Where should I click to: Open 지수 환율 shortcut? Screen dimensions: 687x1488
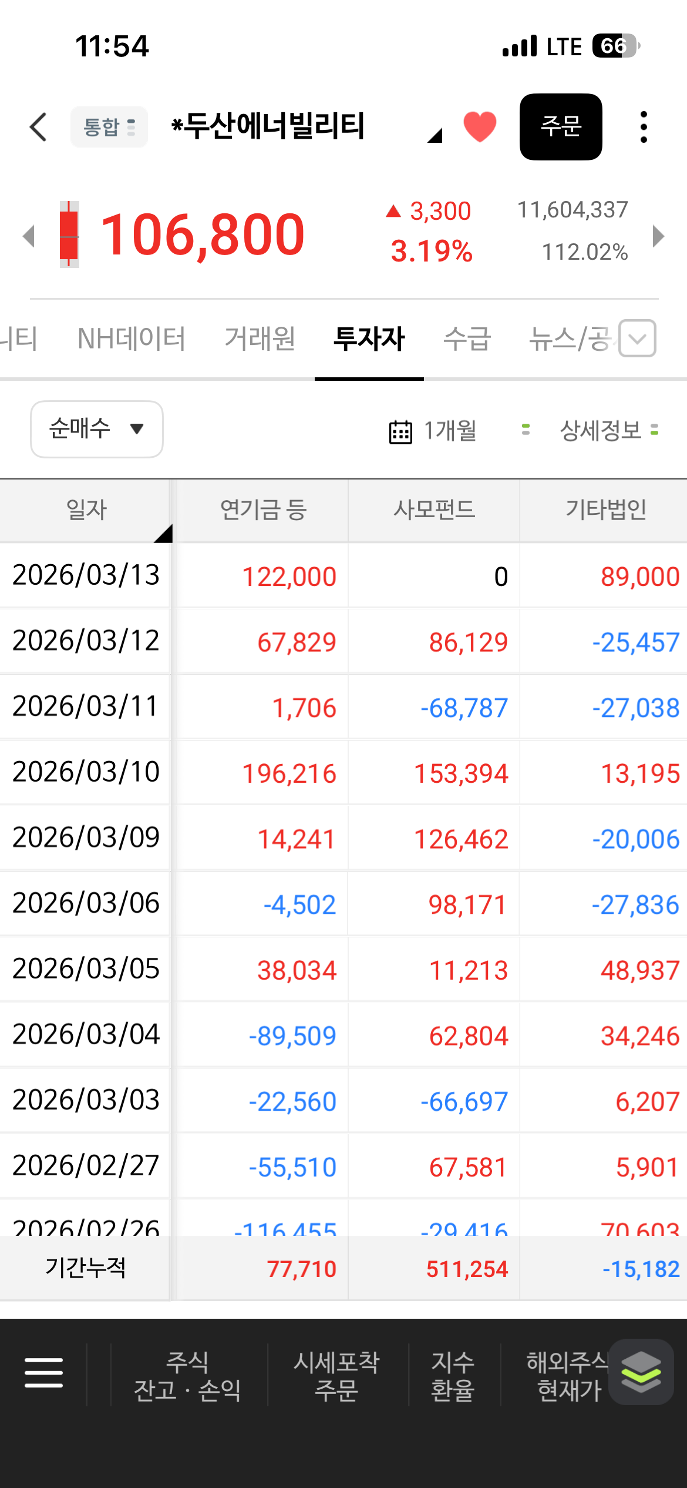452,1375
